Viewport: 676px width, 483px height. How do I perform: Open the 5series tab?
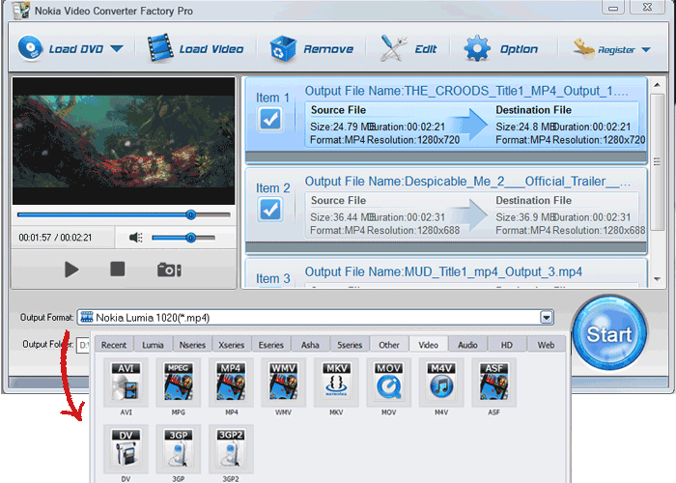[x=350, y=345]
